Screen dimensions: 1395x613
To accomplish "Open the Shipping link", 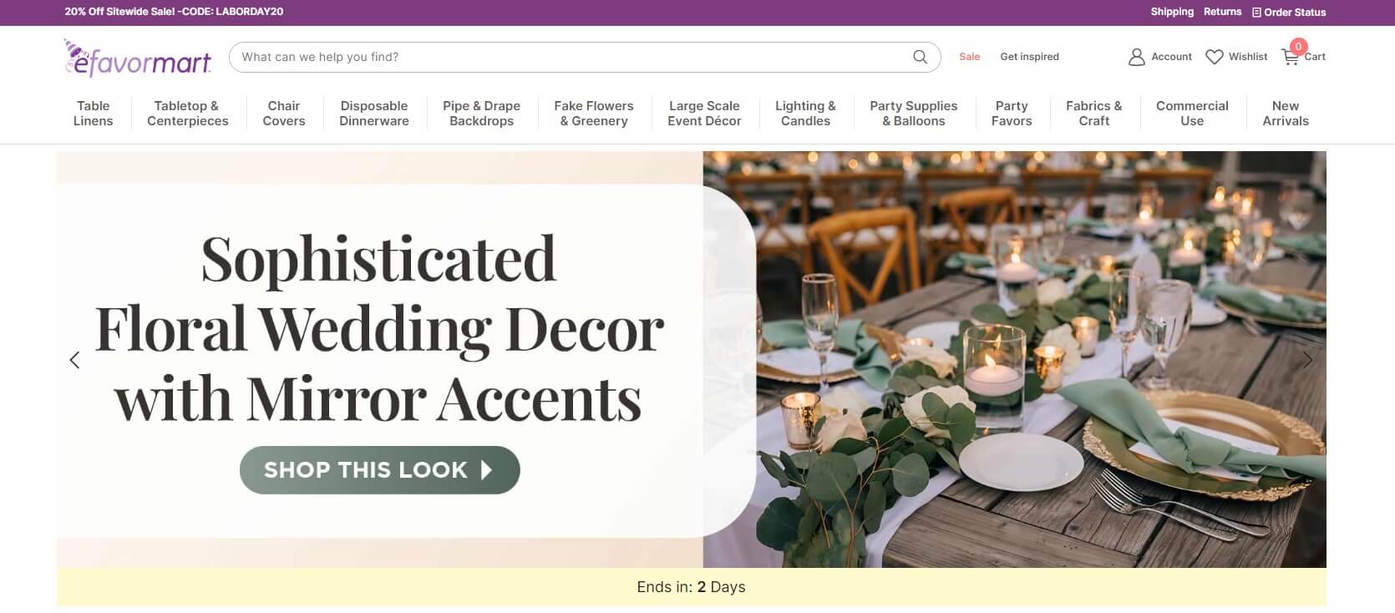I will click(x=1172, y=12).
